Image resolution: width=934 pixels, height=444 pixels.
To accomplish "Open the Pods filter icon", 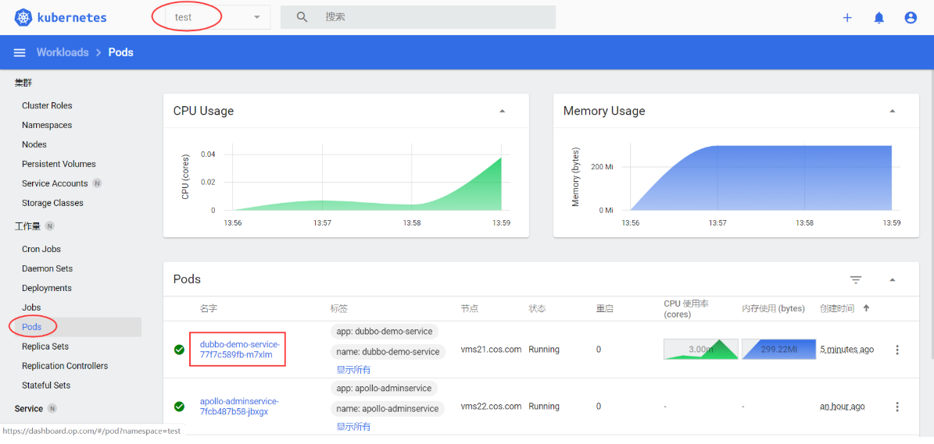I will click(x=856, y=279).
